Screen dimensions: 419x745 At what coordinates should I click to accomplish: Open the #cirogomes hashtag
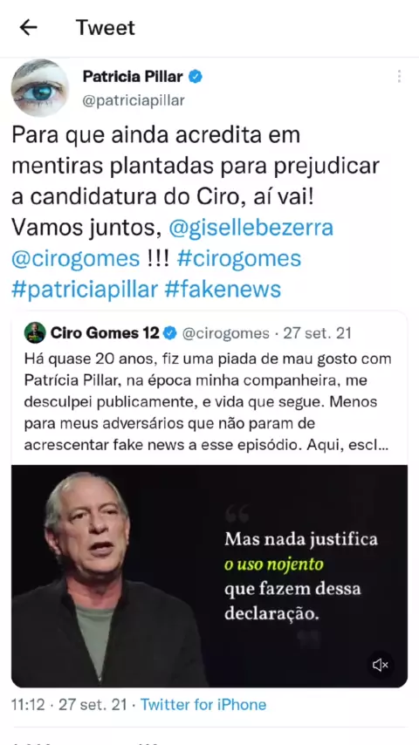(239, 259)
